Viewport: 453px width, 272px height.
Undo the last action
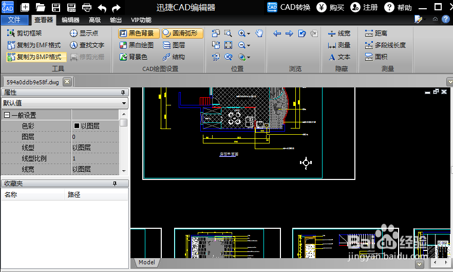pyautogui.click(x=102, y=8)
